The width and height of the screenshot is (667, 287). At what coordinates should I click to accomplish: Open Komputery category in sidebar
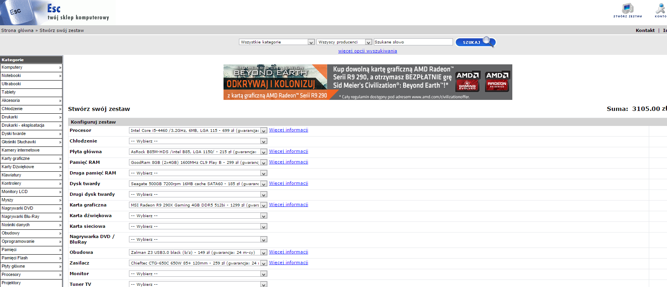(x=31, y=68)
